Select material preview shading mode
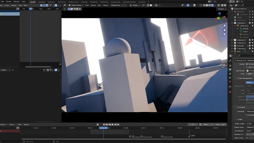The height and width of the screenshot is (143, 254). [x=210, y=5]
